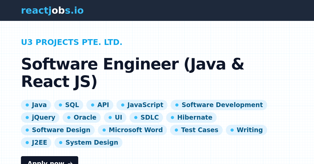Click the SDLC skill tag
The height and width of the screenshot is (164, 314).
[x=146, y=117]
